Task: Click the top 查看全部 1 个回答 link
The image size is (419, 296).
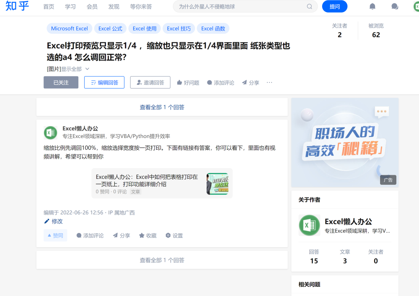Action: 162,107
